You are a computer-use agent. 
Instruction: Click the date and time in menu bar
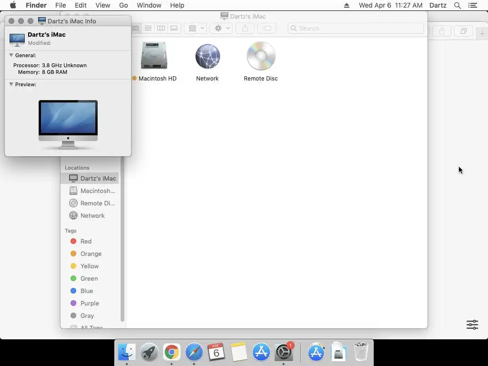(x=391, y=5)
